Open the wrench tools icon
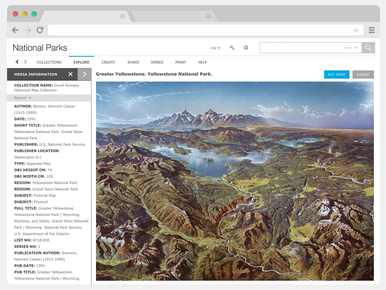Image resolution: width=386 pixels, height=290 pixels. pos(232,47)
